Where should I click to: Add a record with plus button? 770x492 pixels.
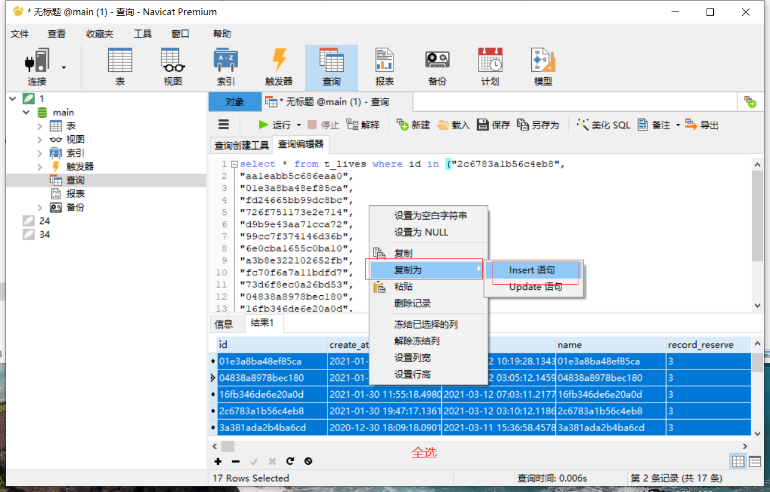point(218,461)
